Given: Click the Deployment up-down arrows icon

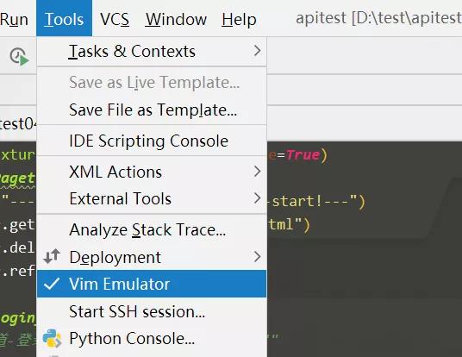Looking at the screenshot, I should [x=52, y=256].
